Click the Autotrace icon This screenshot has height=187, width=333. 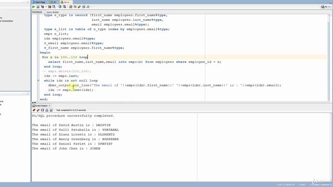point(50,7)
